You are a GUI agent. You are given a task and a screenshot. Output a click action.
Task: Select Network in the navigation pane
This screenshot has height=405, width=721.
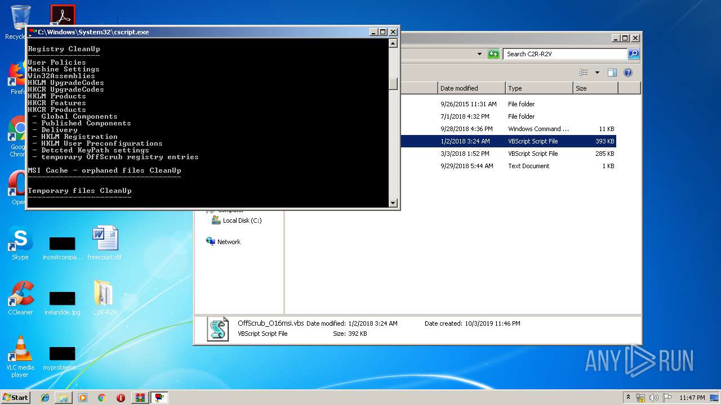(224, 242)
